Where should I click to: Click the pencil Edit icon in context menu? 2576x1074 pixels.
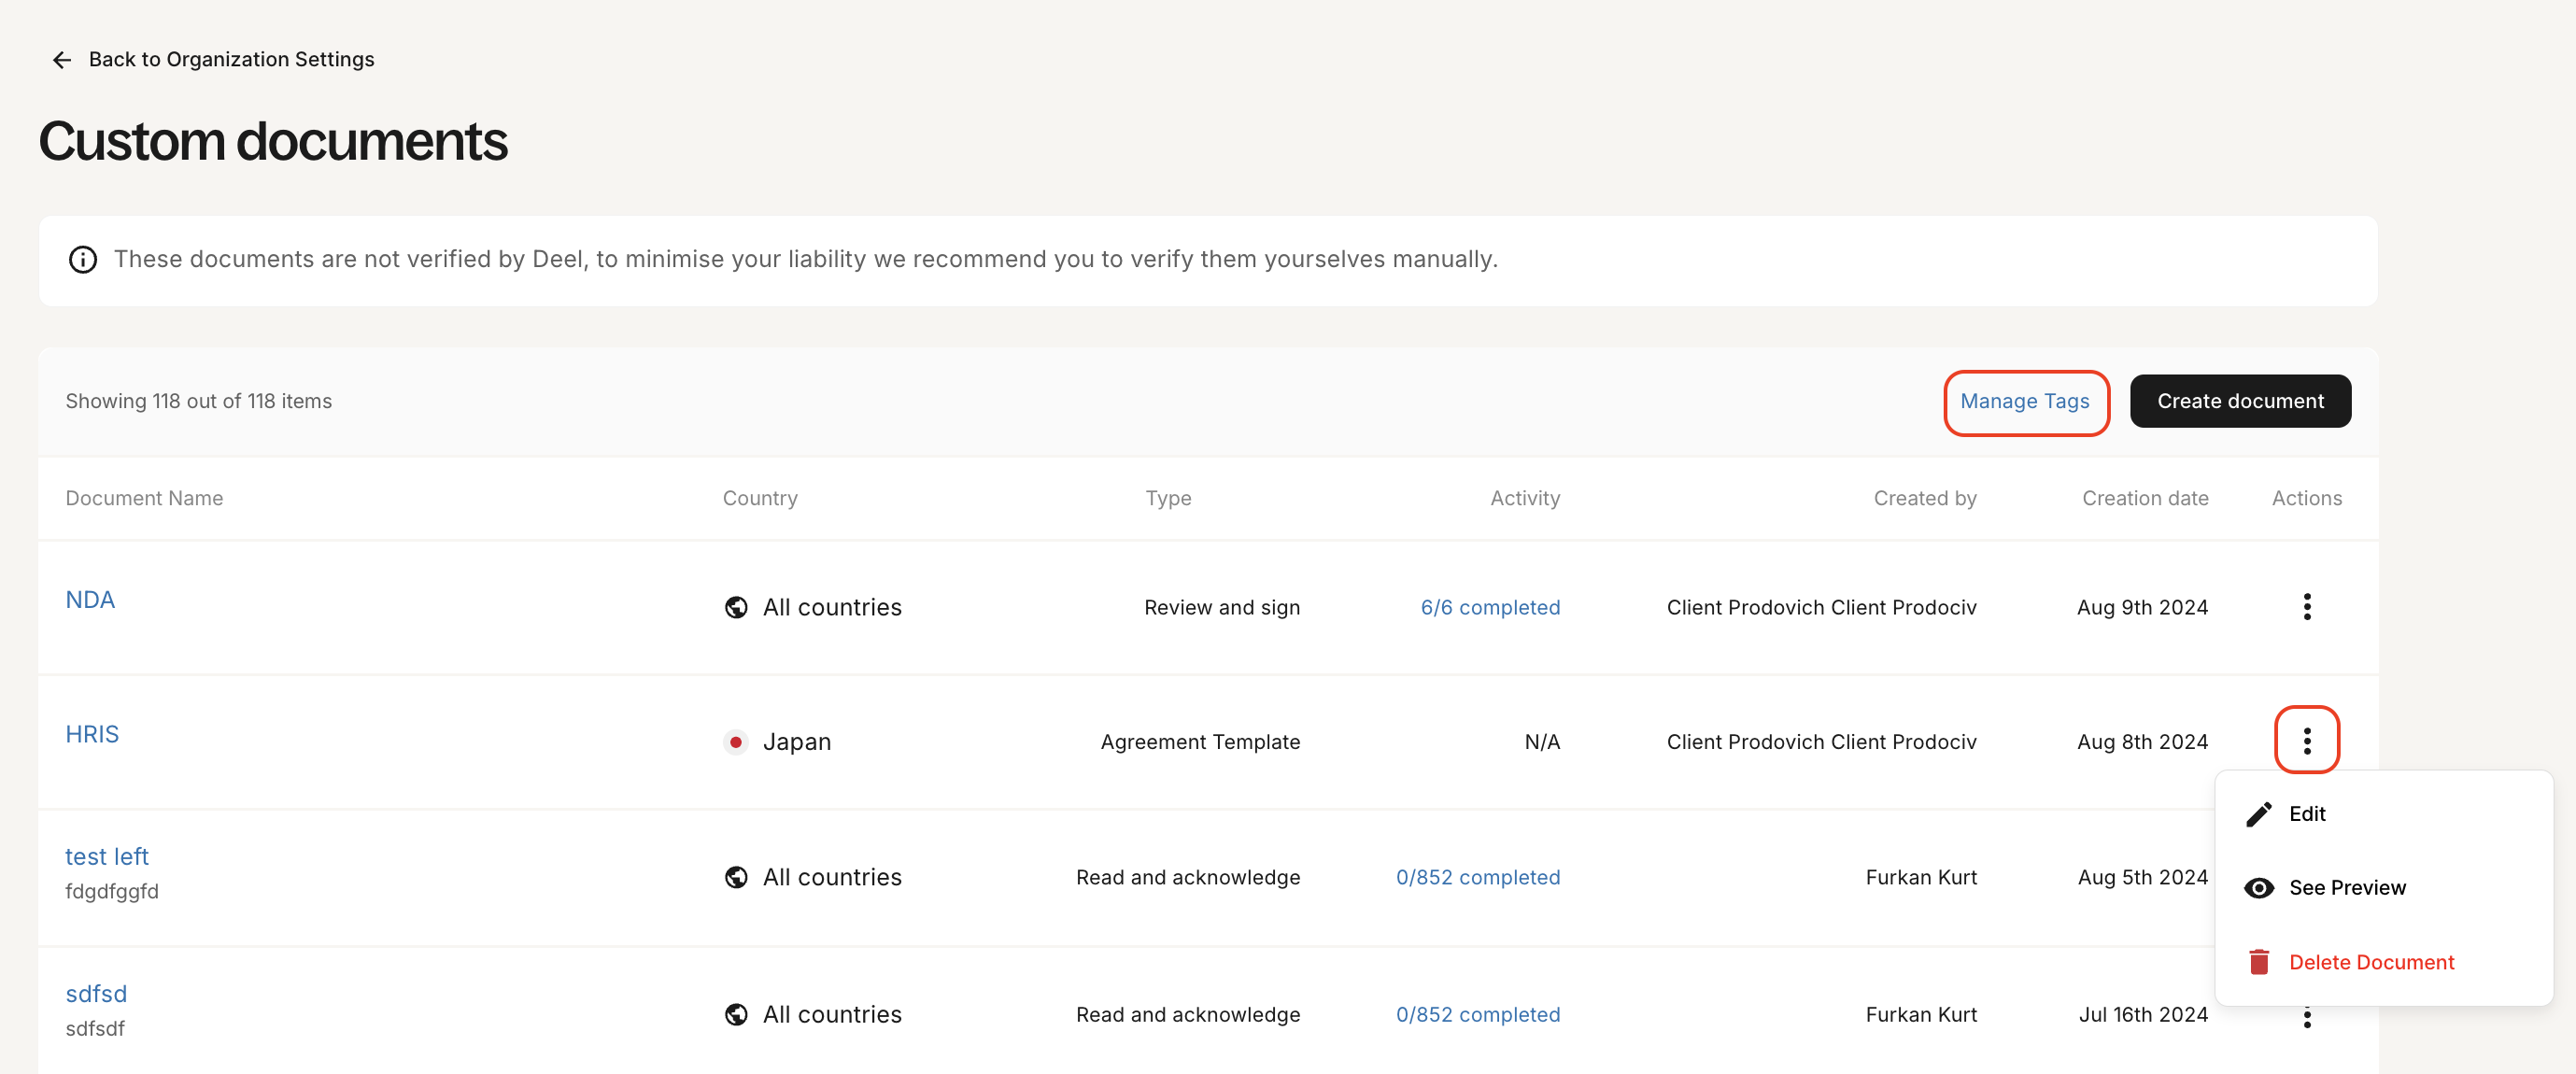point(2258,813)
